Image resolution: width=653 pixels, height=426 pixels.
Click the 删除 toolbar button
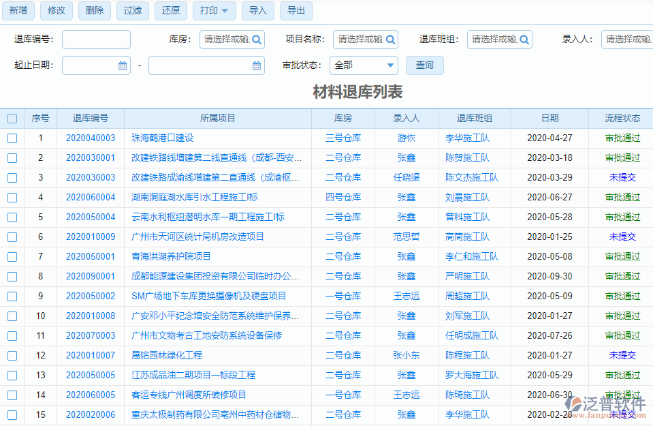95,11
